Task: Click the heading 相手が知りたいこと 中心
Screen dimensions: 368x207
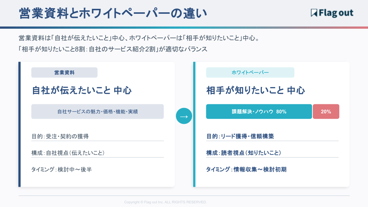Action: pos(255,91)
